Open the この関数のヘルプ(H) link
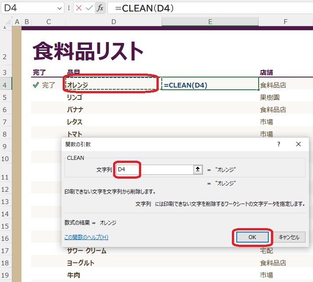The image size is (313, 282). click(86, 237)
